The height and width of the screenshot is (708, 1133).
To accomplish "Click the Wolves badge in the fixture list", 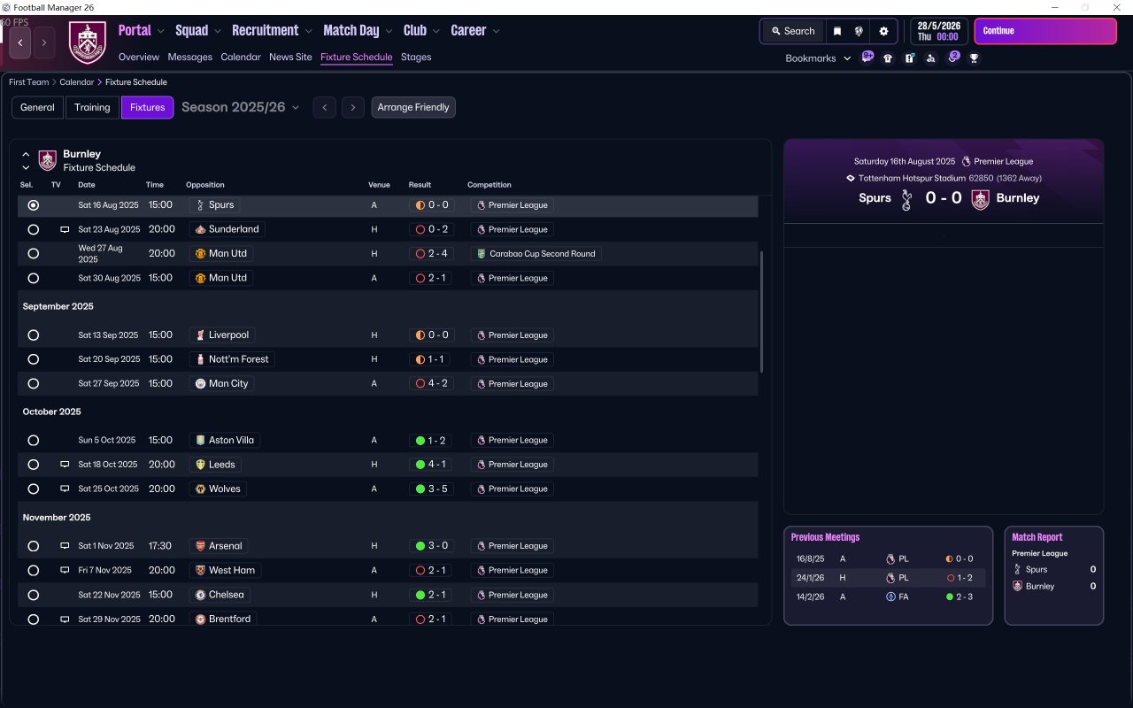I will pyautogui.click(x=201, y=489).
